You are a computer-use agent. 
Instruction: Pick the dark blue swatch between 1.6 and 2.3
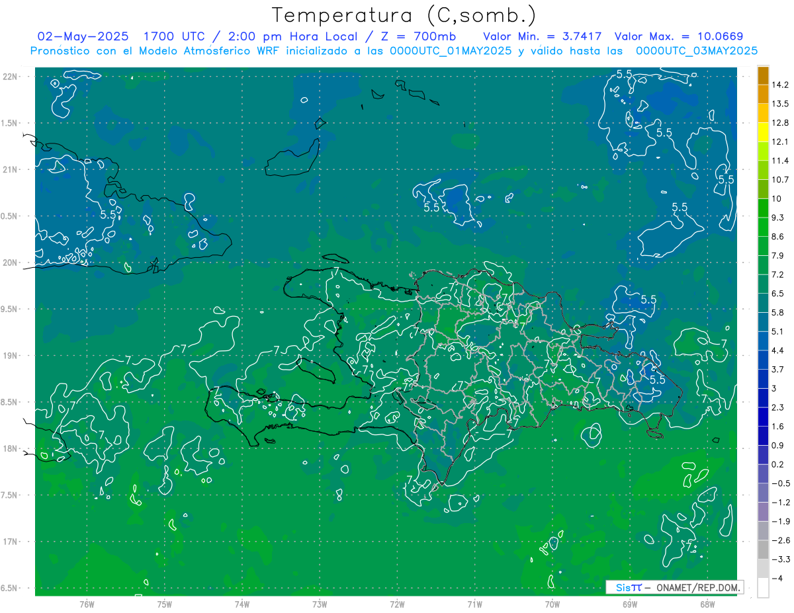(x=763, y=417)
